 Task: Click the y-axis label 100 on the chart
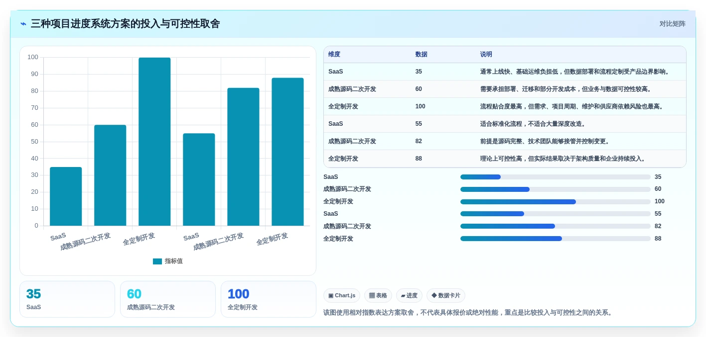33,57
